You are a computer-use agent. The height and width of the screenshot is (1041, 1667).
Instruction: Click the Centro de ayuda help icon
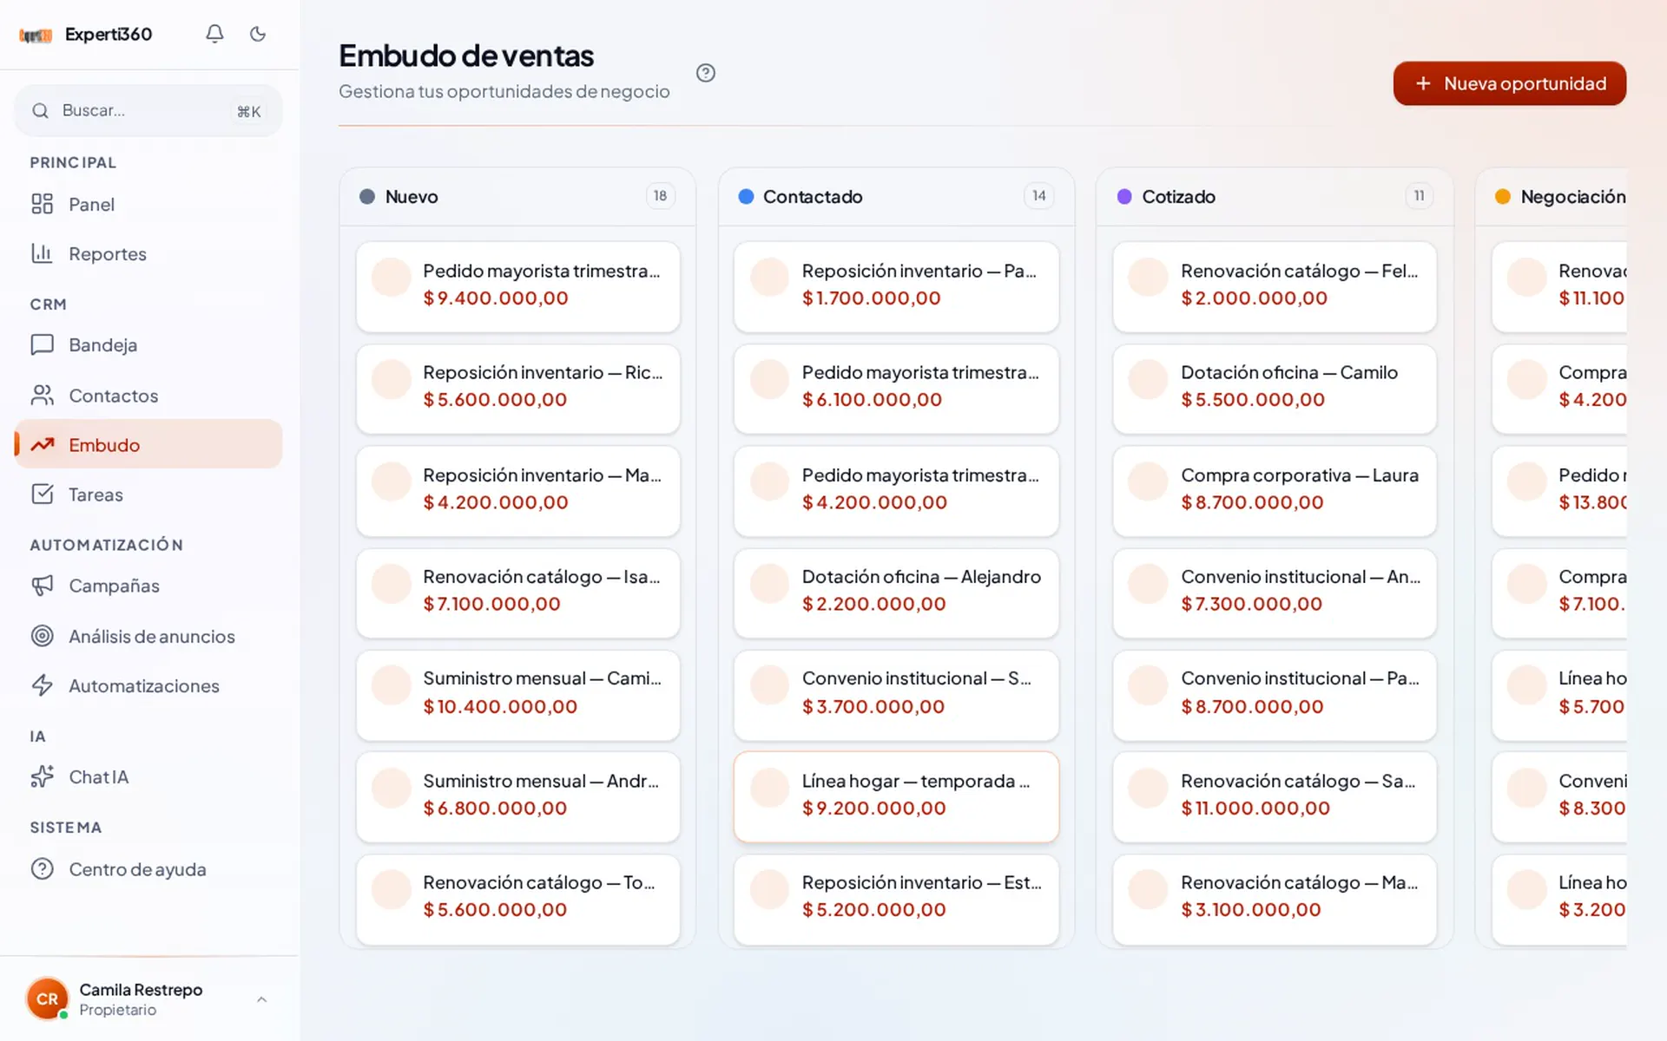(42, 868)
